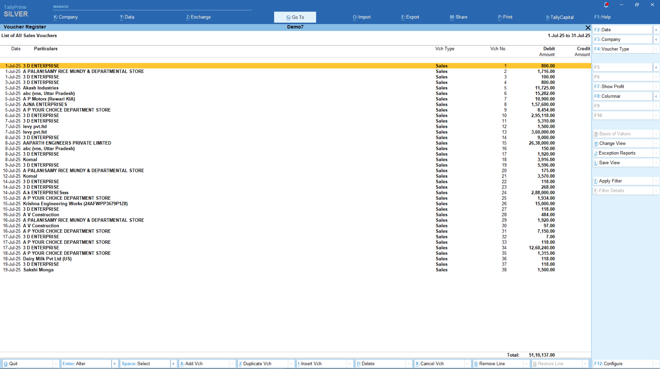The height and width of the screenshot is (369, 660).
Task: Open the Y: Data menu
Action: pyautogui.click(x=127, y=17)
